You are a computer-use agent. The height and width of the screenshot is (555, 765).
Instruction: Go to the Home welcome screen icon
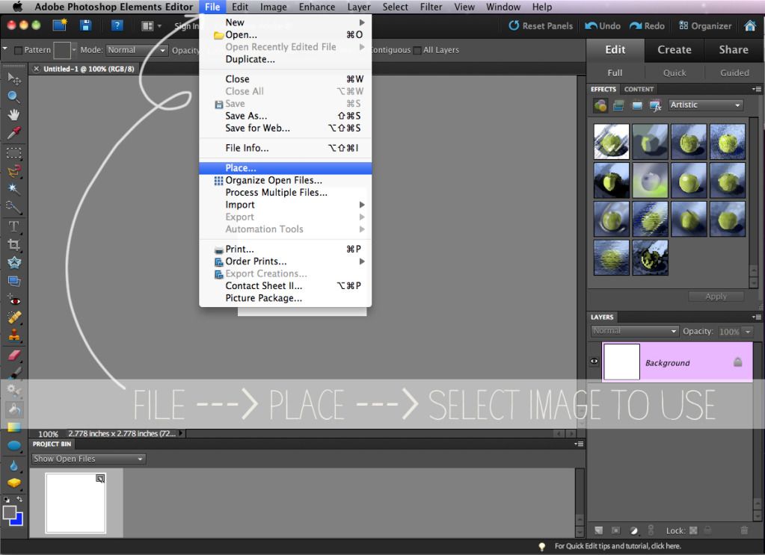point(750,26)
